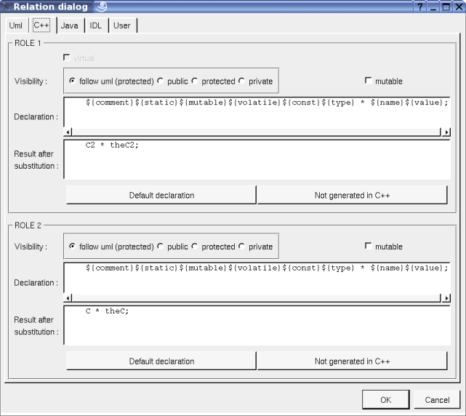Enable mutable checkbox in Role 1
Viewport: 466px width, 416px height.
click(x=369, y=81)
